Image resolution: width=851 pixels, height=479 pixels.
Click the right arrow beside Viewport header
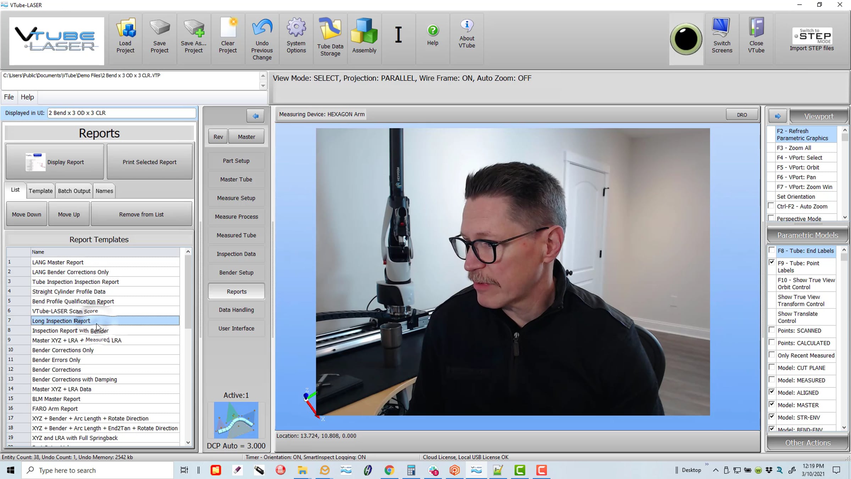tap(778, 116)
